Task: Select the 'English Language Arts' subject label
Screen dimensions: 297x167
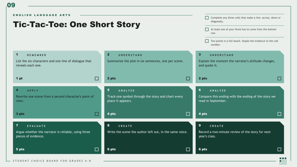Action: tap(42, 15)
